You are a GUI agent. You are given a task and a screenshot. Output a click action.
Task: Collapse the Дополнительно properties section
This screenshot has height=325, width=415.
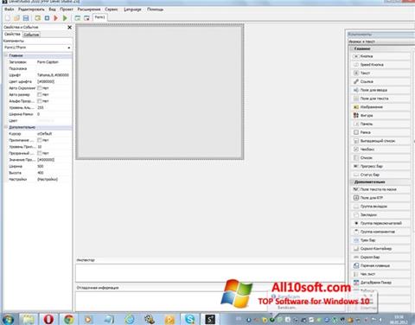(x=6, y=127)
